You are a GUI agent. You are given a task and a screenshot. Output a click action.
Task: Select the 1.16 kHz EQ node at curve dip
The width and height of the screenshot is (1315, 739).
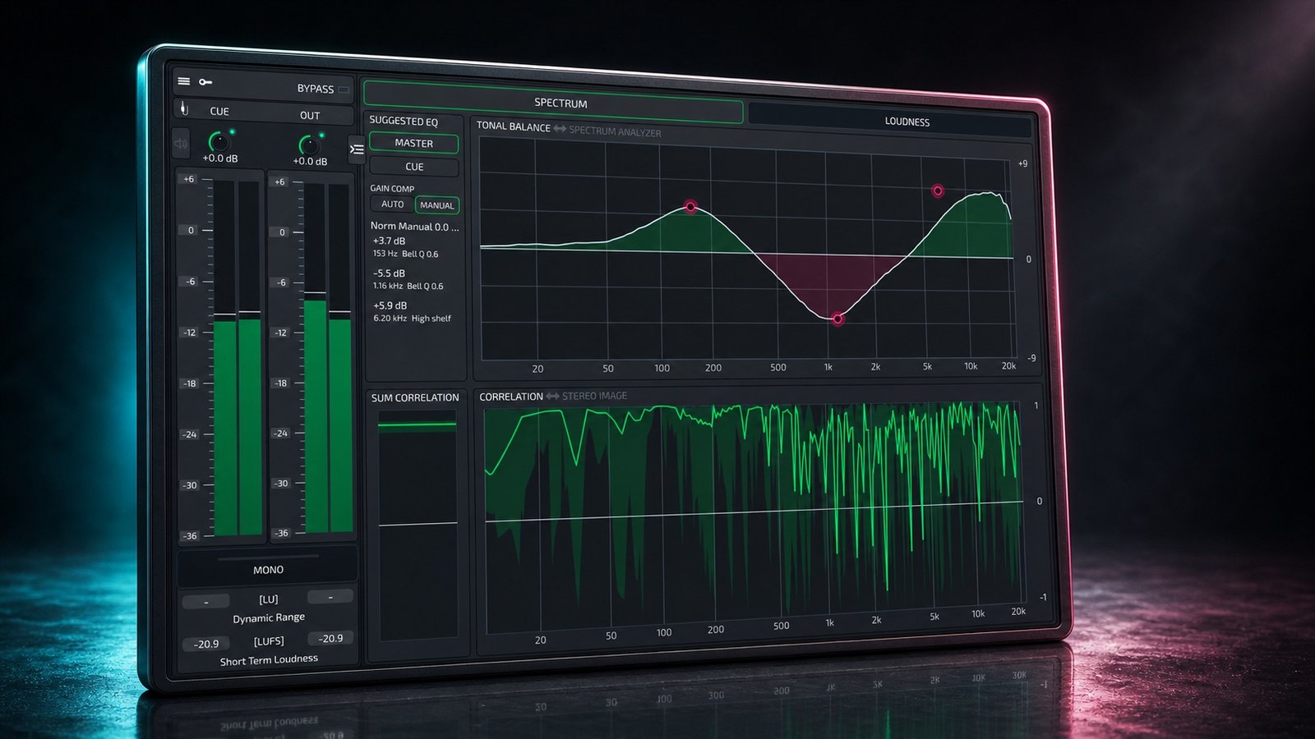(x=837, y=319)
